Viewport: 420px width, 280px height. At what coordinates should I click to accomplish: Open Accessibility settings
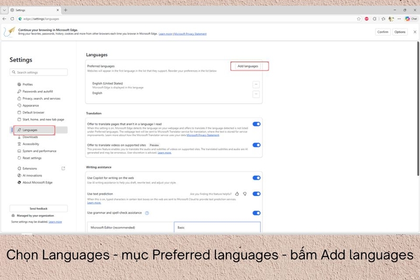pos(30,144)
